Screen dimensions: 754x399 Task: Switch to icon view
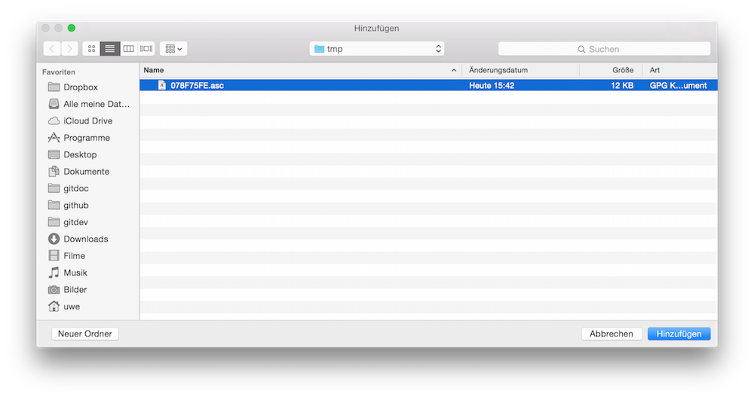click(91, 48)
